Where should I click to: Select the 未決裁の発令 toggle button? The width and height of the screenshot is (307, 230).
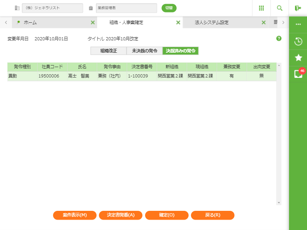(144, 51)
